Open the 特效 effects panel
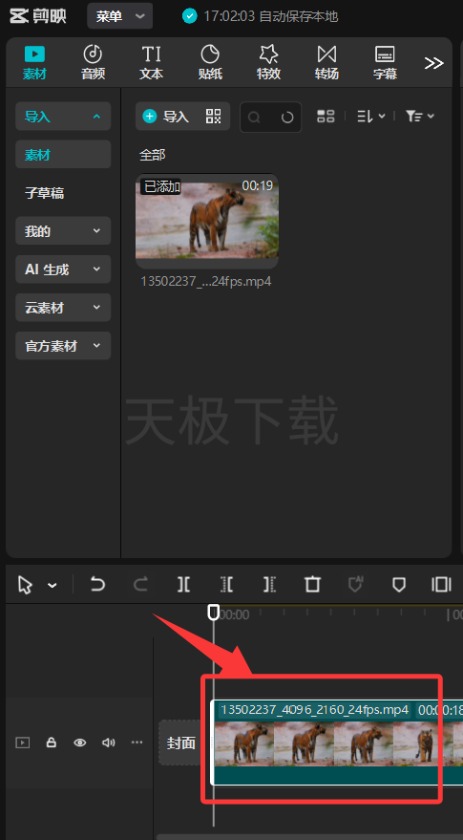Image resolution: width=463 pixels, height=840 pixels. [268, 62]
